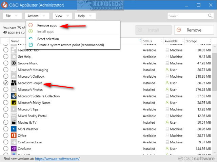Sort by the Status column header
The width and height of the screenshot is (217, 162).
(152, 41)
